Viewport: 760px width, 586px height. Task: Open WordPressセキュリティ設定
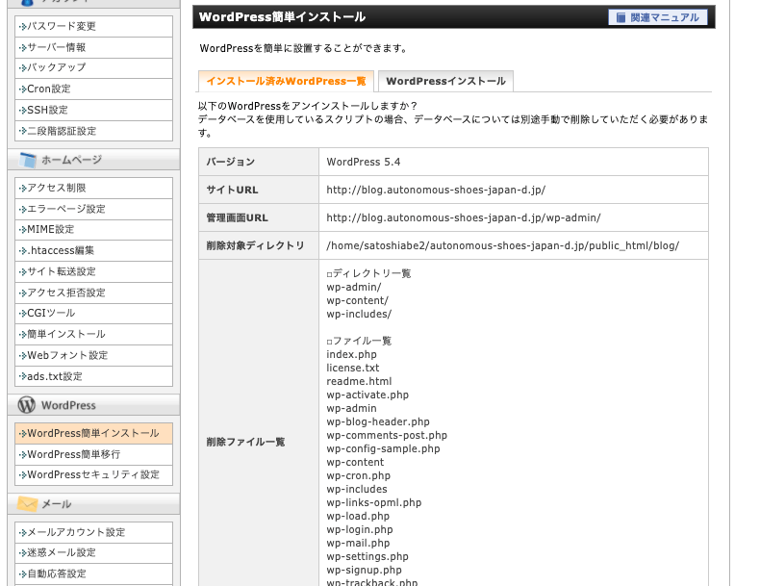pos(92,474)
